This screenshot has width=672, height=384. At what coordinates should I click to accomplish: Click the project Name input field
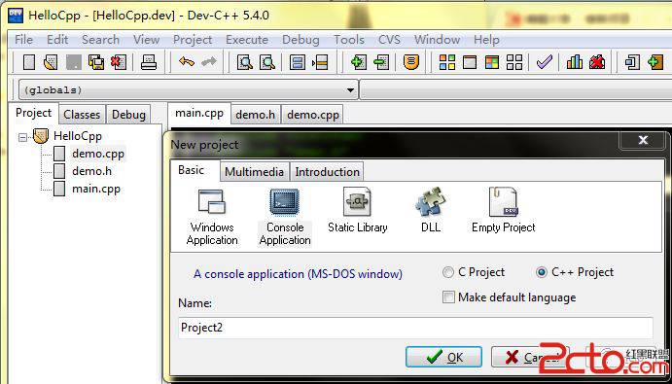coord(415,328)
